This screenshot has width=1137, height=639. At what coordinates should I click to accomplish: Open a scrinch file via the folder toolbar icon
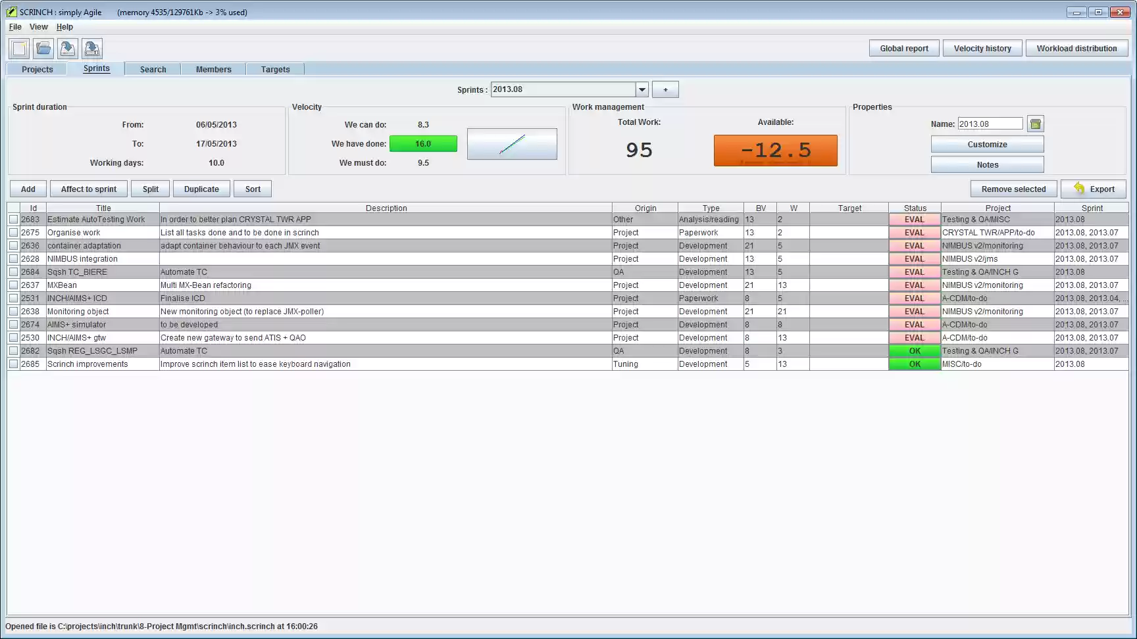43,48
